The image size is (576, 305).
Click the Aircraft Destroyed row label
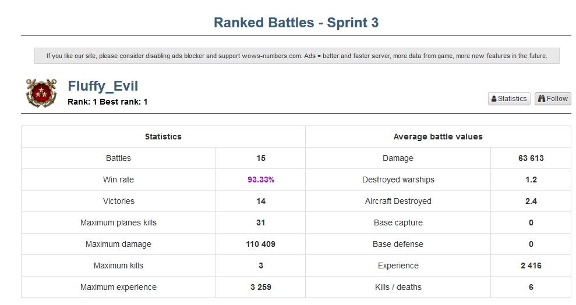point(398,201)
